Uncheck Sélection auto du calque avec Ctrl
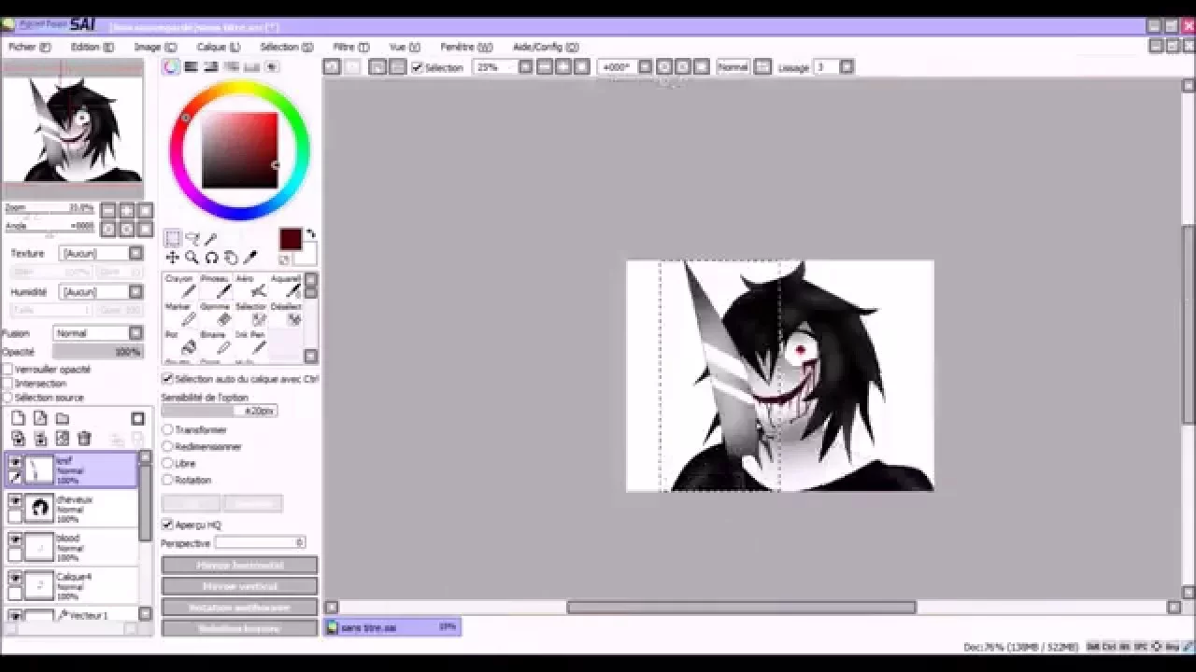Image resolution: width=1196 pixels, height=672 pixels. [167, 379]
